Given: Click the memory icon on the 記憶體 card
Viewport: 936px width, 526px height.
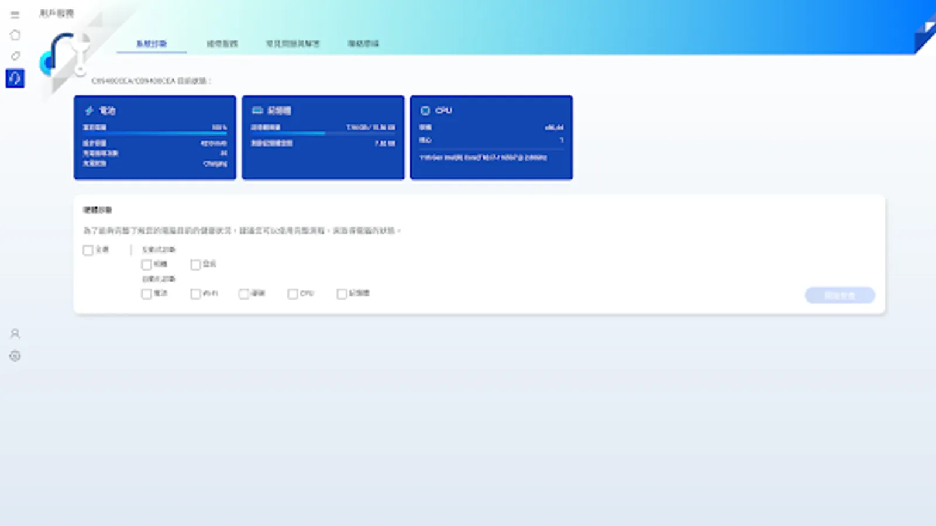Looking at the screenshot, I should [x=257, y=110].
